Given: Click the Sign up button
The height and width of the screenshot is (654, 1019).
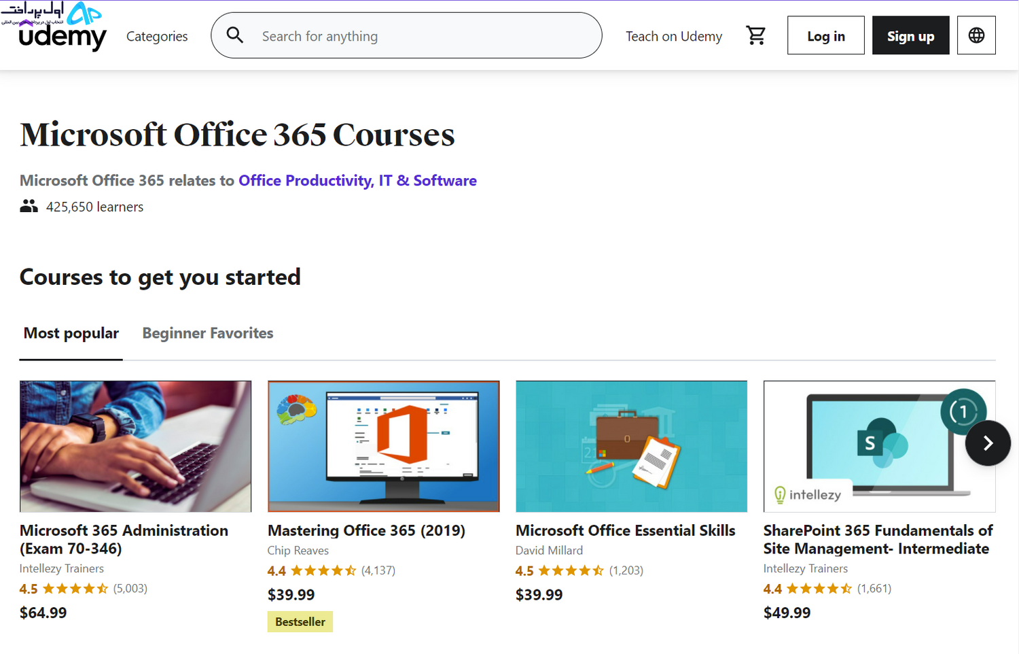Looking at the screenshot, I should [911, 35].
